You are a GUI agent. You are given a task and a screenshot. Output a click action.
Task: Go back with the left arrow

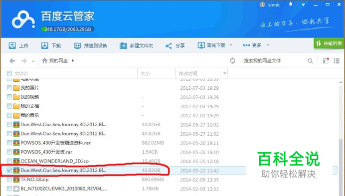12,61
